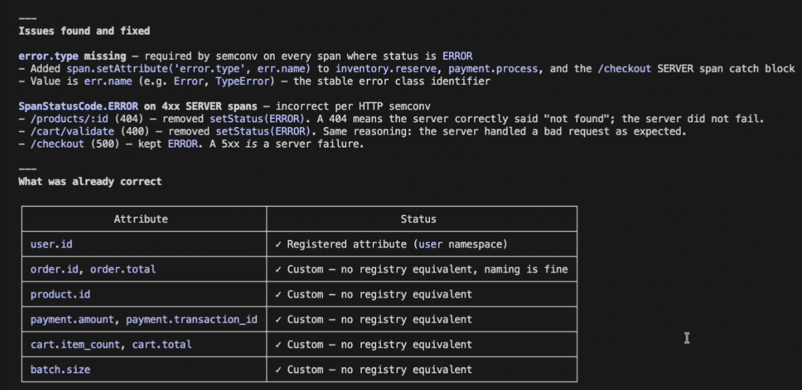The width and height of the screenshot is (802, 390).
Task: Click the 'What was already correct' heading
Action: (x=90, y=181)
